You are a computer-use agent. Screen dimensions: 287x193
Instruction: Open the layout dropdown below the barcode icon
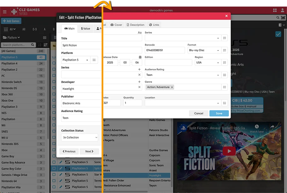tap(282, 25)
